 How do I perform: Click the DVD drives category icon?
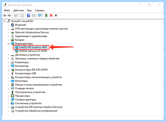coord(12,29)
